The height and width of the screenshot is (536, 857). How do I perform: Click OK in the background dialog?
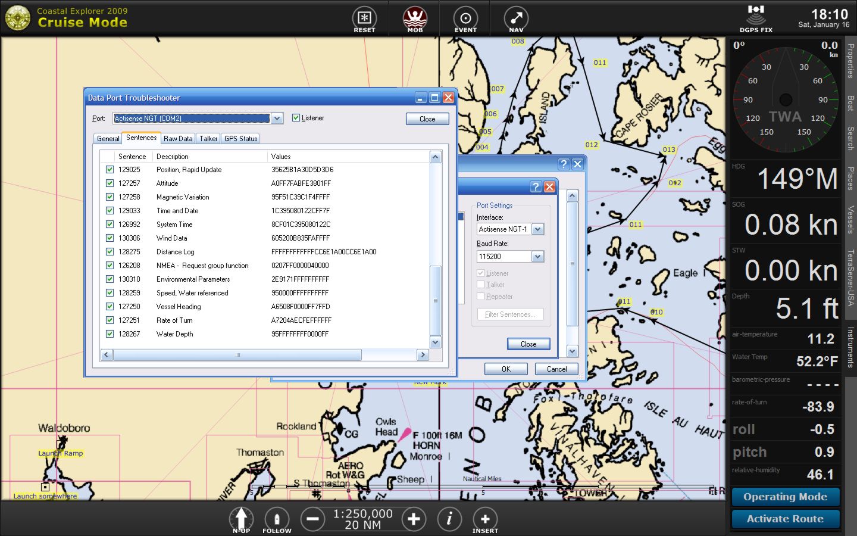click(506, 369)
